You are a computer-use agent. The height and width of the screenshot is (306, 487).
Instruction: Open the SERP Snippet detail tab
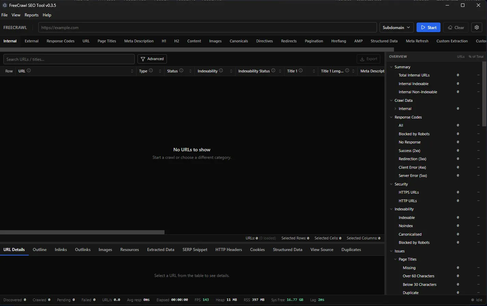[195, 250]
